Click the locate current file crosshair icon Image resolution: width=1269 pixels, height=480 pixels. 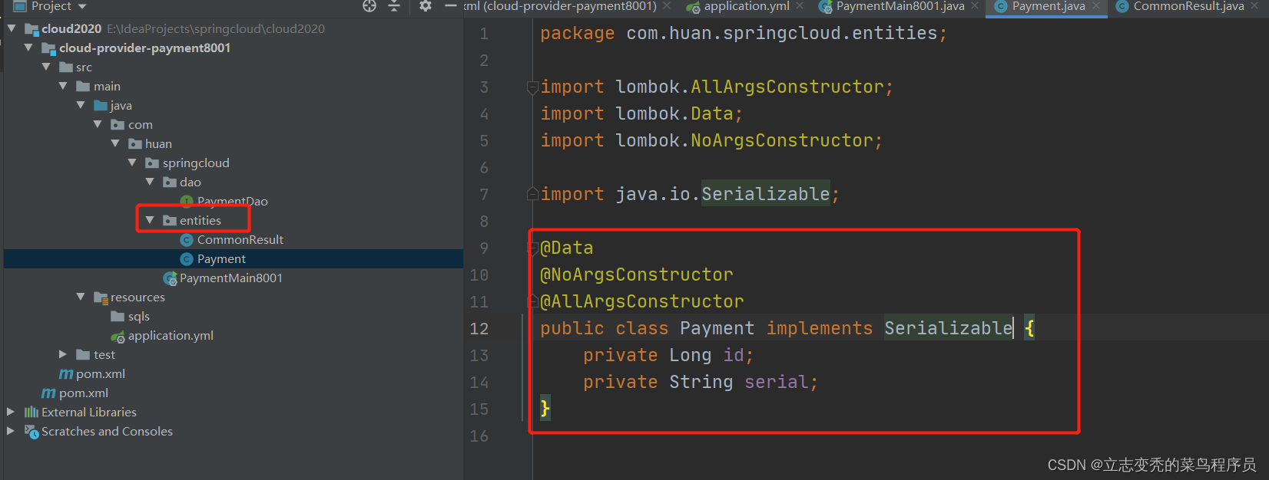tap(369, 6)
